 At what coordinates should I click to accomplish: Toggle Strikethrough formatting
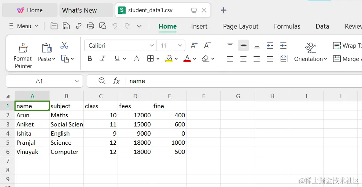coord(136,59)
